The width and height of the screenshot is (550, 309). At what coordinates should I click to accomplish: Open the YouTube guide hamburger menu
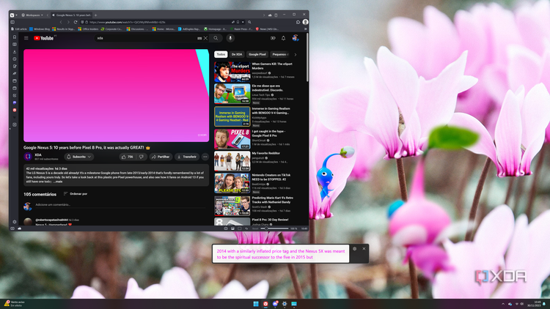26,38
